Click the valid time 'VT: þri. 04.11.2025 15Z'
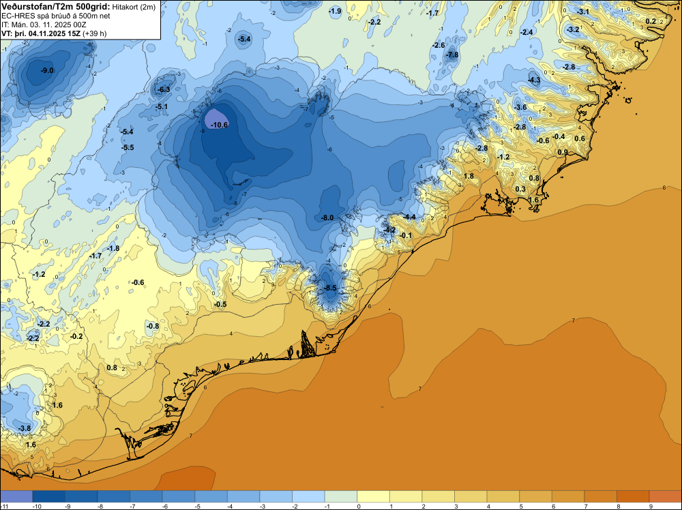Image resolution: width=682 pixels, height=510 pixels. tap(42, 33)
